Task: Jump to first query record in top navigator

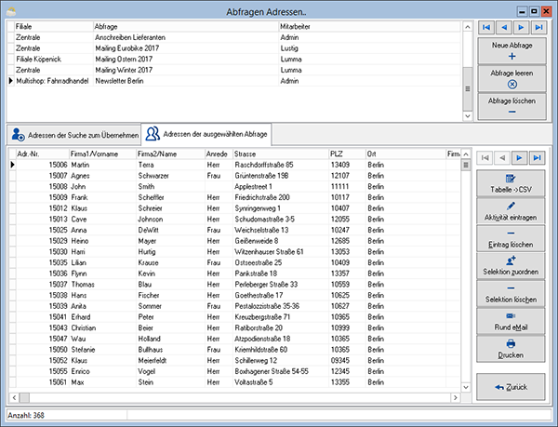Action: coord(486,27)
